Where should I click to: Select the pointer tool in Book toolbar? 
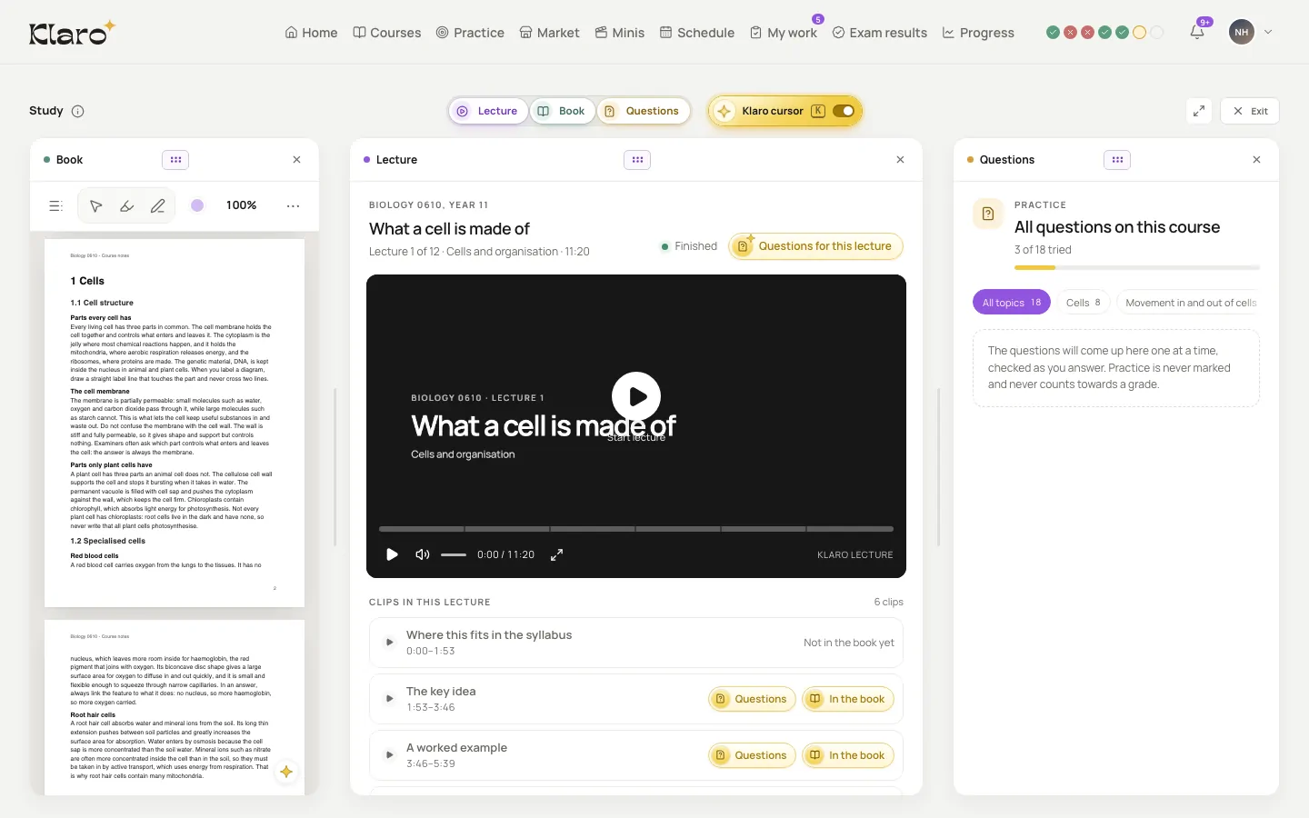pos(95,206)
